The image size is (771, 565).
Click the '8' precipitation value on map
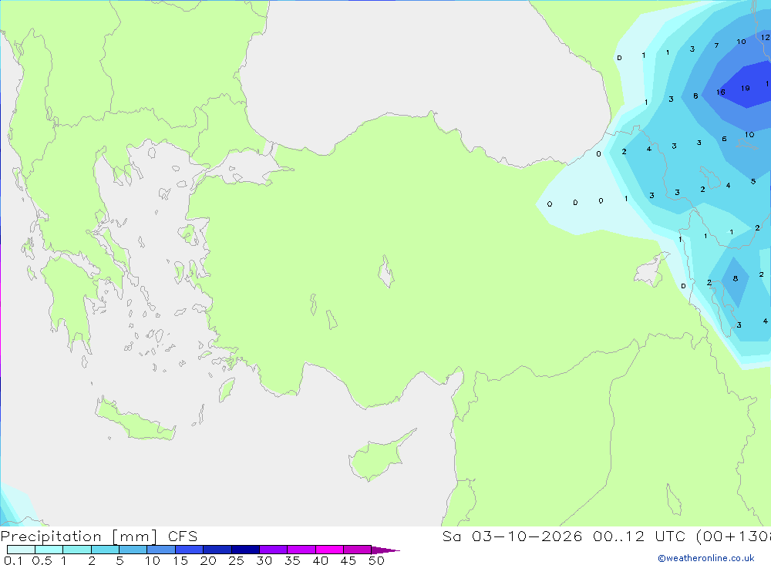coord(736,279)
